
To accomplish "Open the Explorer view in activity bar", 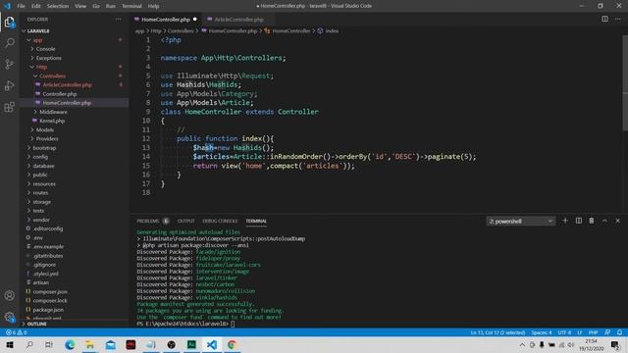I will pos(9,22).
